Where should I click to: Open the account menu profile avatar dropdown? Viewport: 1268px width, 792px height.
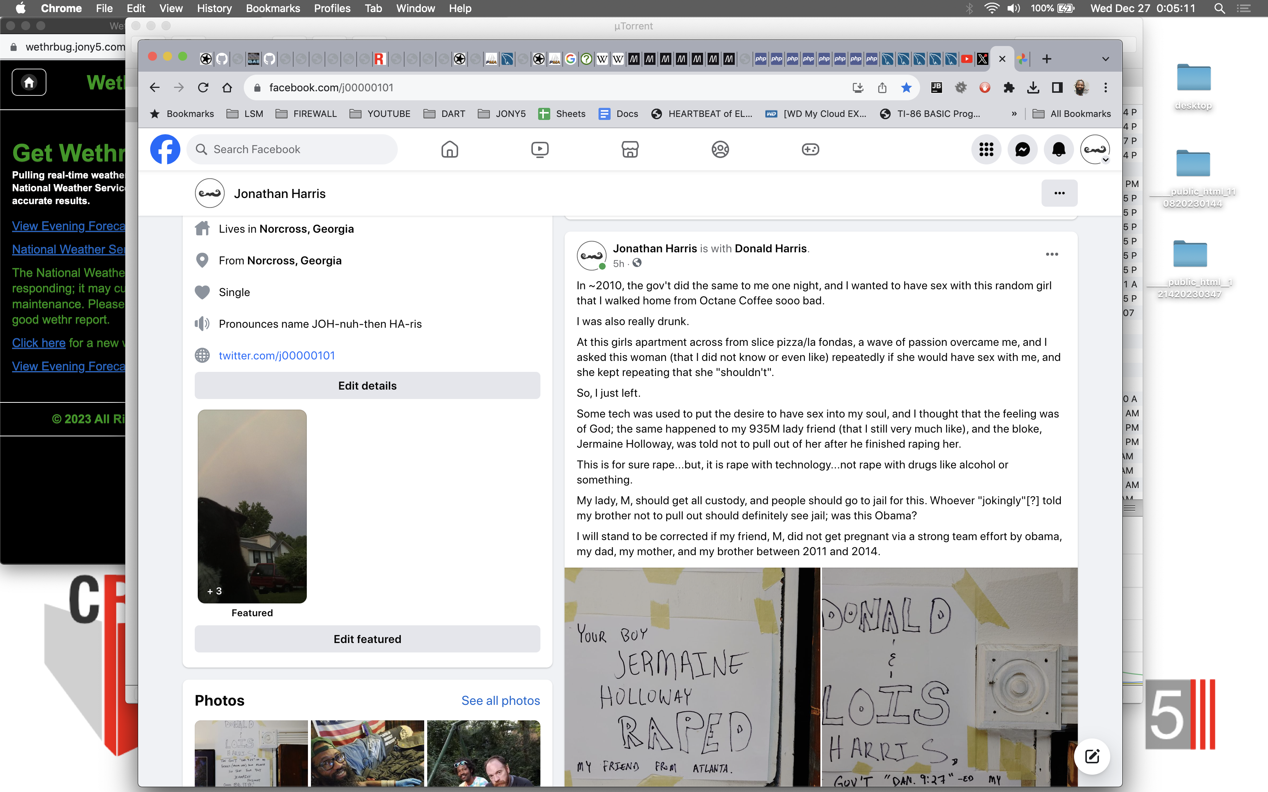click(x=1095, y=149)
